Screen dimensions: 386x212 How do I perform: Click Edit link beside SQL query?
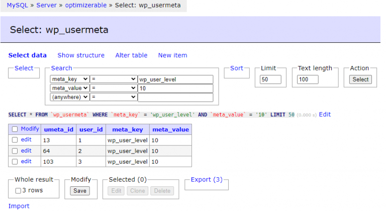pos(325,114)
